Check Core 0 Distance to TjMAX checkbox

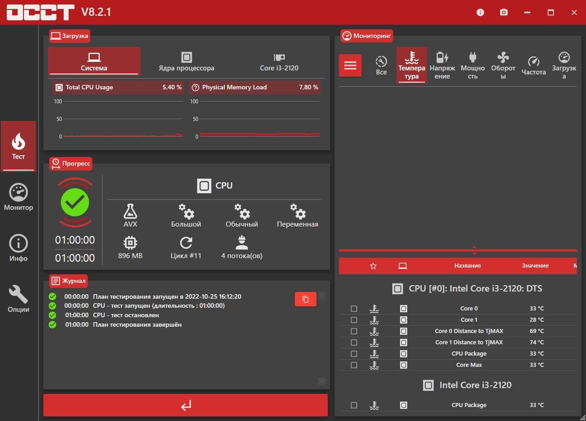coord(354,331)
